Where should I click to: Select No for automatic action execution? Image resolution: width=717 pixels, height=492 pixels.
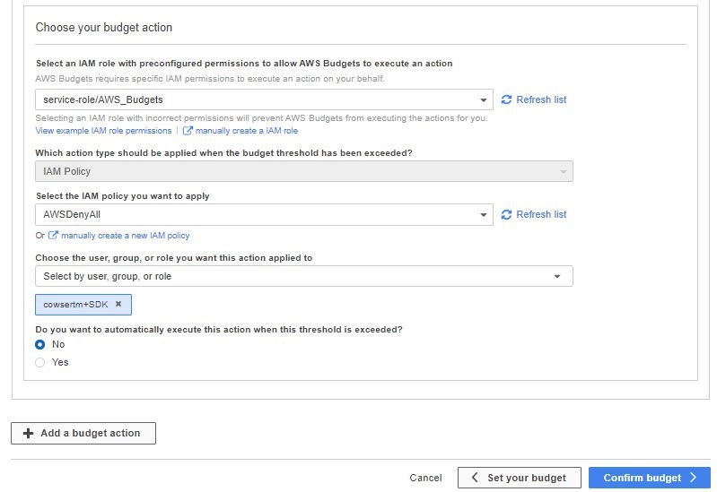coord(40,344)
